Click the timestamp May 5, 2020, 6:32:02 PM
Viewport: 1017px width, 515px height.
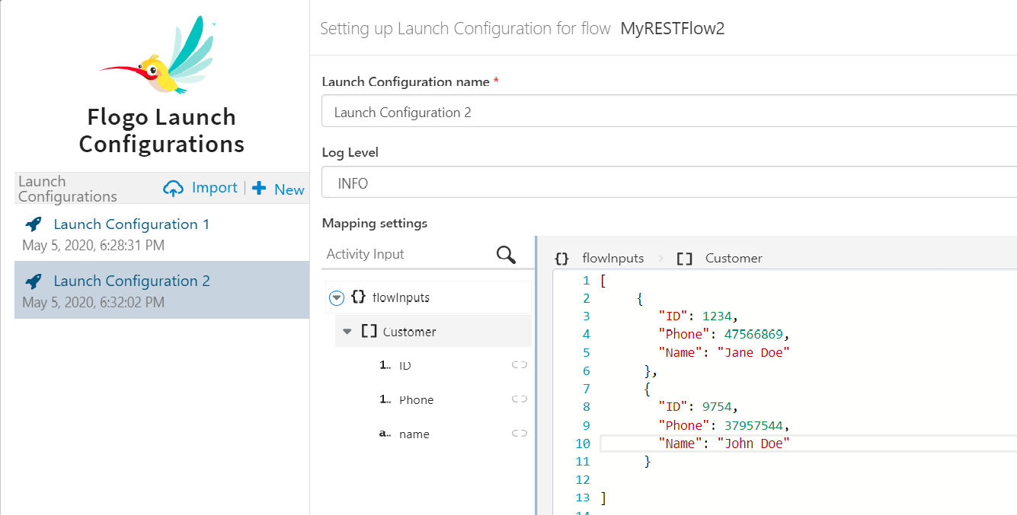point(93,303)
